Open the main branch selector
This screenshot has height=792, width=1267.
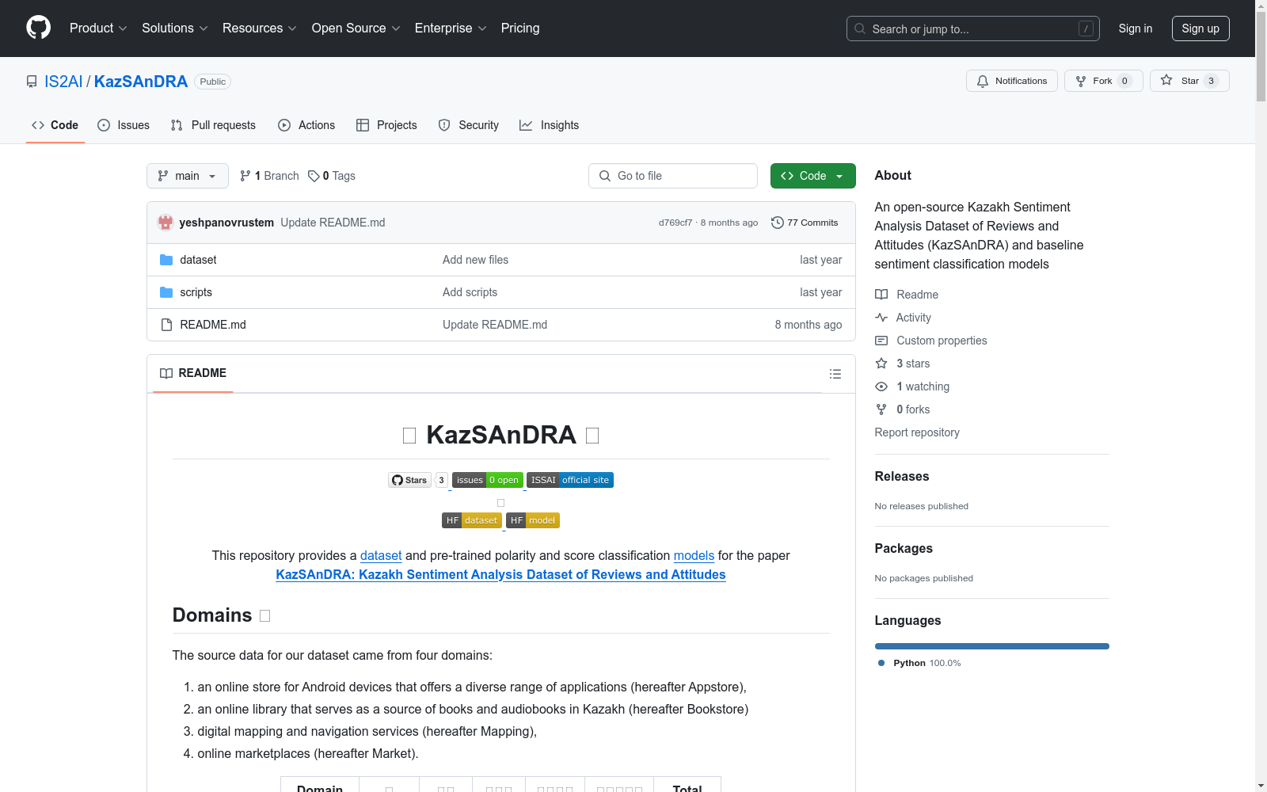tap(188, 176)
